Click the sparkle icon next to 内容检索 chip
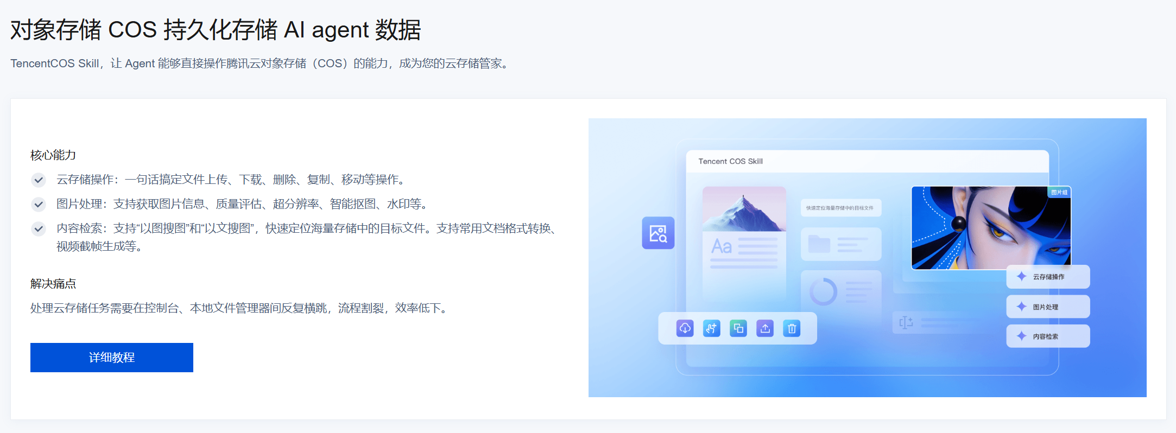The width and height of the screenshot is (1176, 433). point(1022,336)
